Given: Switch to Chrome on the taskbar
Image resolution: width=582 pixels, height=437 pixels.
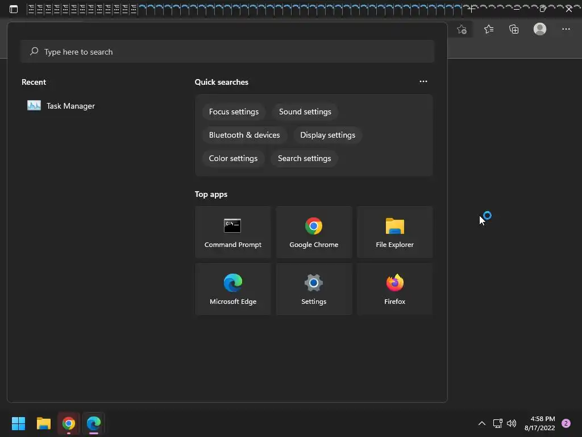Looking at the screenshot, I should 69,423.
